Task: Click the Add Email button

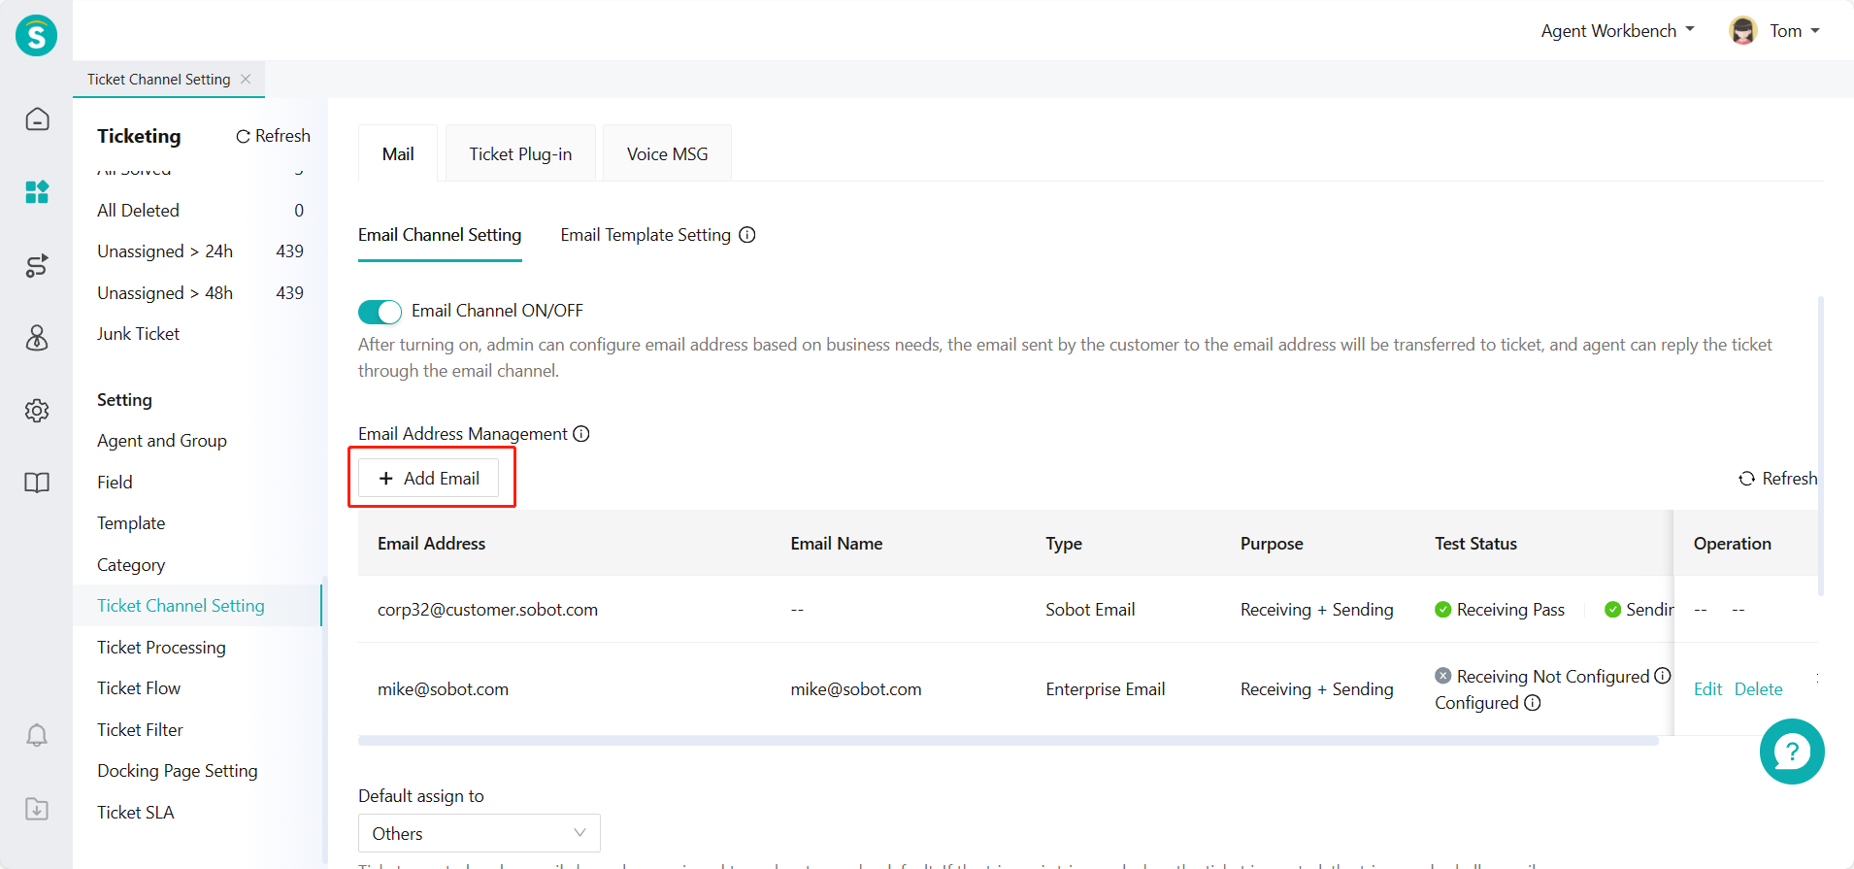Action: (429, 478)
